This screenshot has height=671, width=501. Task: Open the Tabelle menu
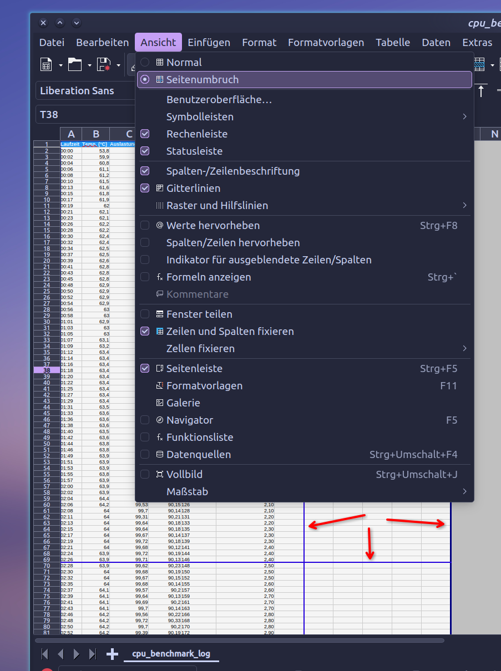393,42
